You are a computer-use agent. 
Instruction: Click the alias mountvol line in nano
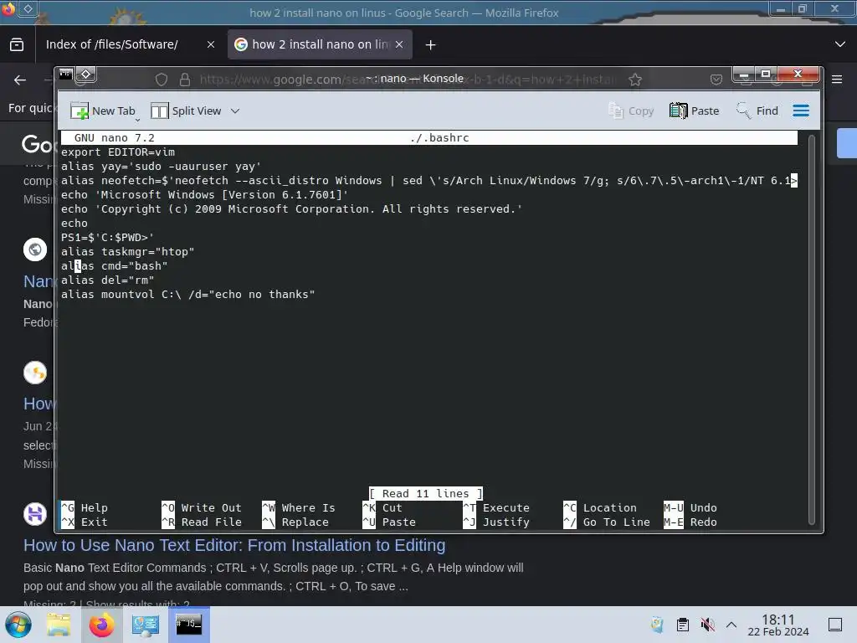[x=188, y=294]
